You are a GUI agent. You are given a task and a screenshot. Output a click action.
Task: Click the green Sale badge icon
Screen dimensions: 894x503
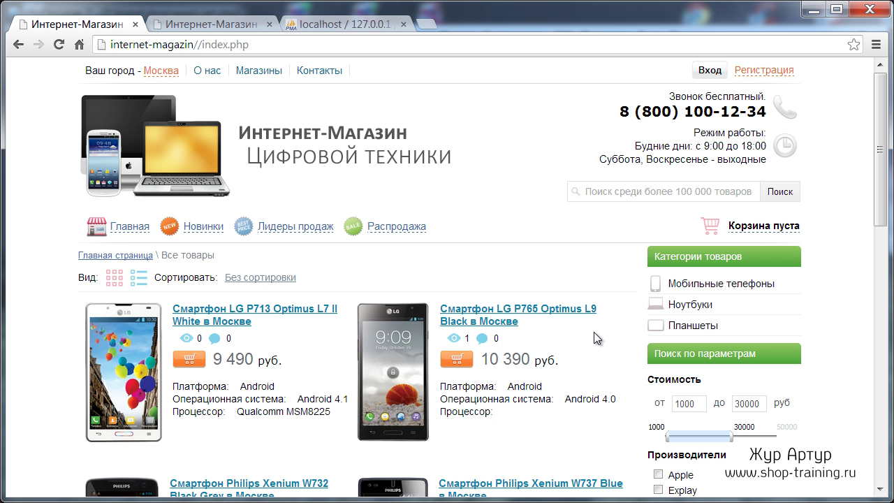point(353,226)
